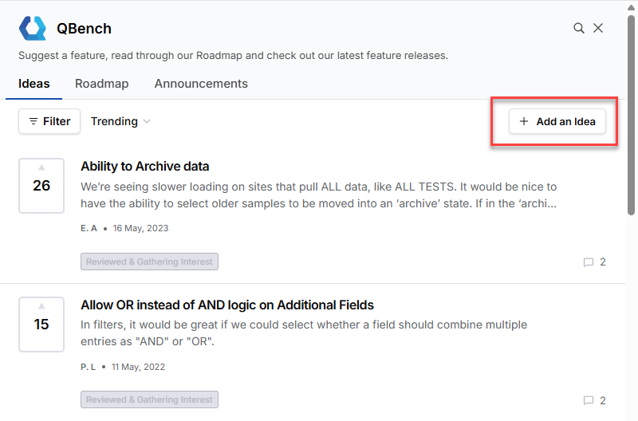This screenshot has height=421, width=638.
Task: Click the QBench logo icon
Action: (33, 28)
